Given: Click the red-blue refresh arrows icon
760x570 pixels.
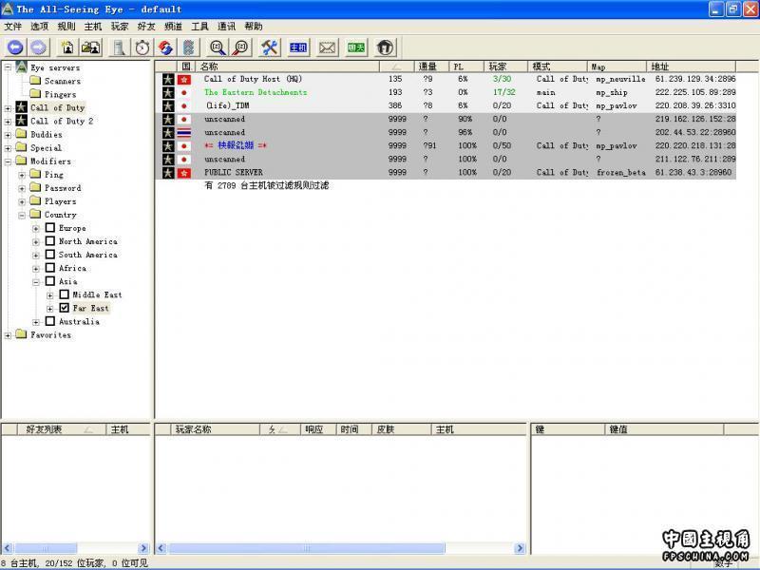Looking at the screenshot, I should [x=165, y=47].
